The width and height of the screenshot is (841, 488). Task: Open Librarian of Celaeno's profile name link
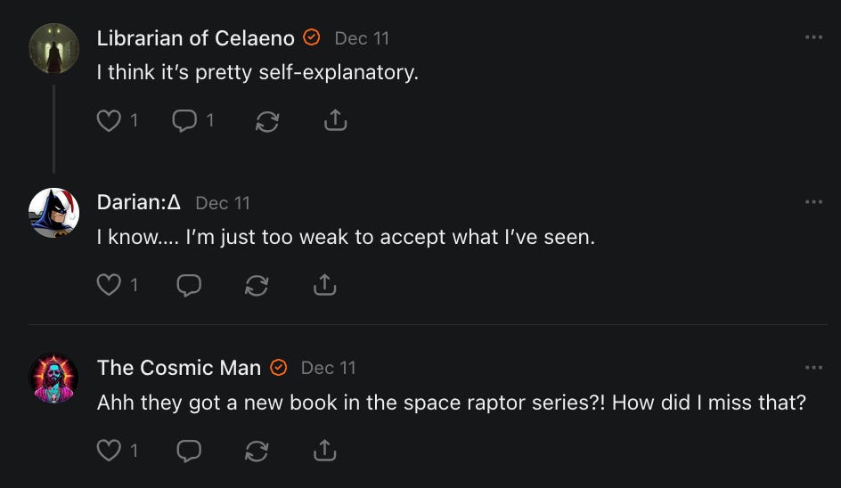point(195,38)
